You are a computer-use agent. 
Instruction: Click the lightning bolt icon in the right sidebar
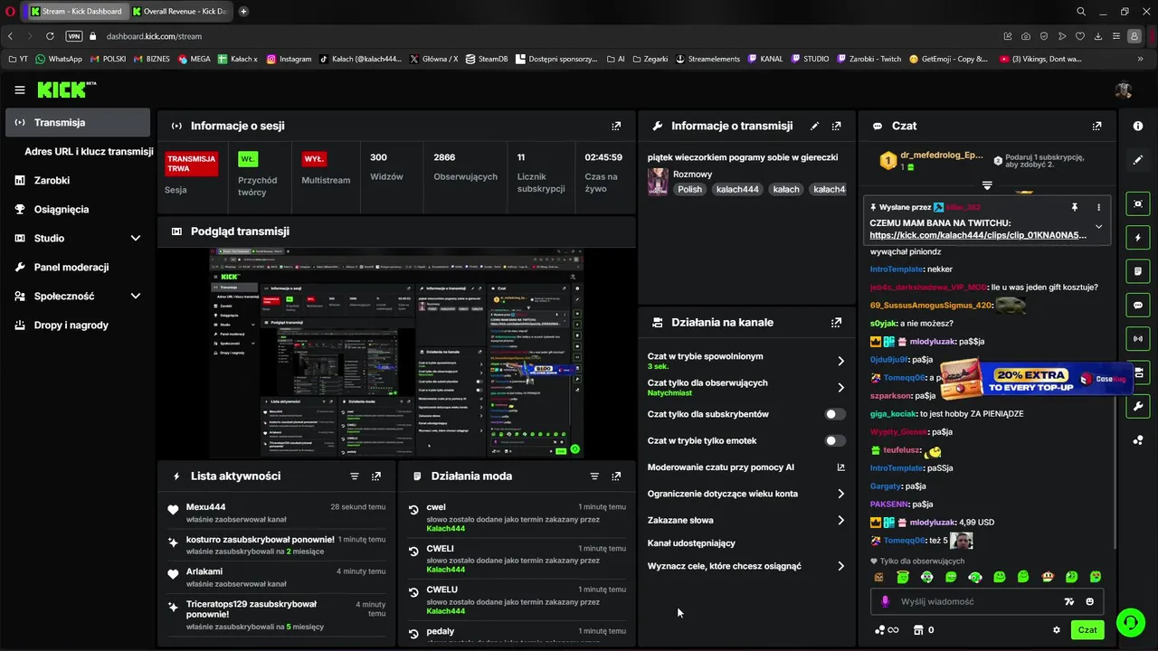1138,238
